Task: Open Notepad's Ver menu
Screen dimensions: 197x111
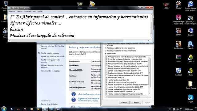Action: coord(34,12)
